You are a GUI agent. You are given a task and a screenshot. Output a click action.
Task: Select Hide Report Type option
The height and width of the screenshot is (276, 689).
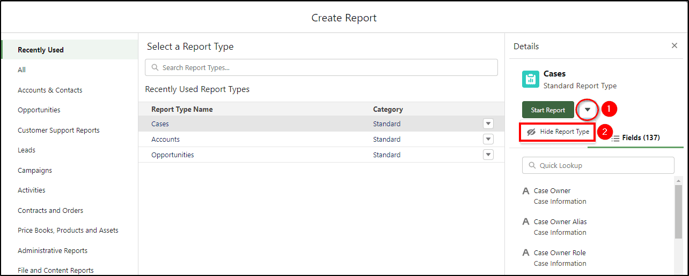(x=558, y=132)
